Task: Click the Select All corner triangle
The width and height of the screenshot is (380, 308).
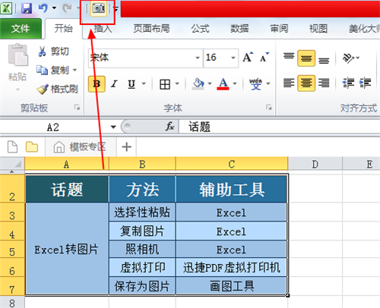Action: tap(12, 164)
